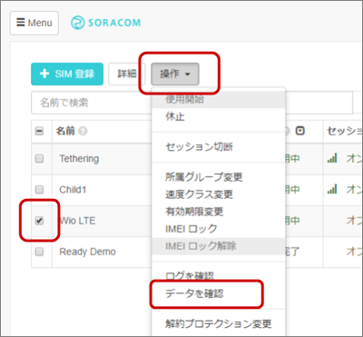363x337 pixels.
Task: Toggle the select-all checkbox in table header
Action: pos(39,131)
